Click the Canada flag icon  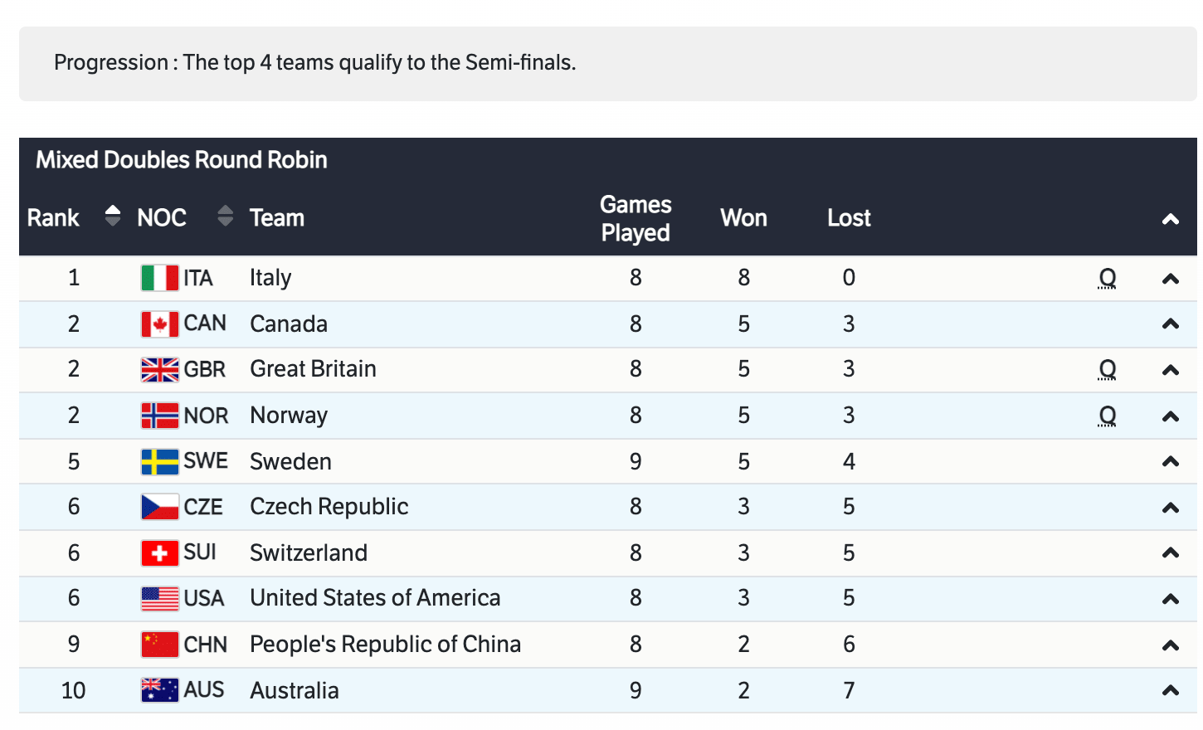click(159, 324)
